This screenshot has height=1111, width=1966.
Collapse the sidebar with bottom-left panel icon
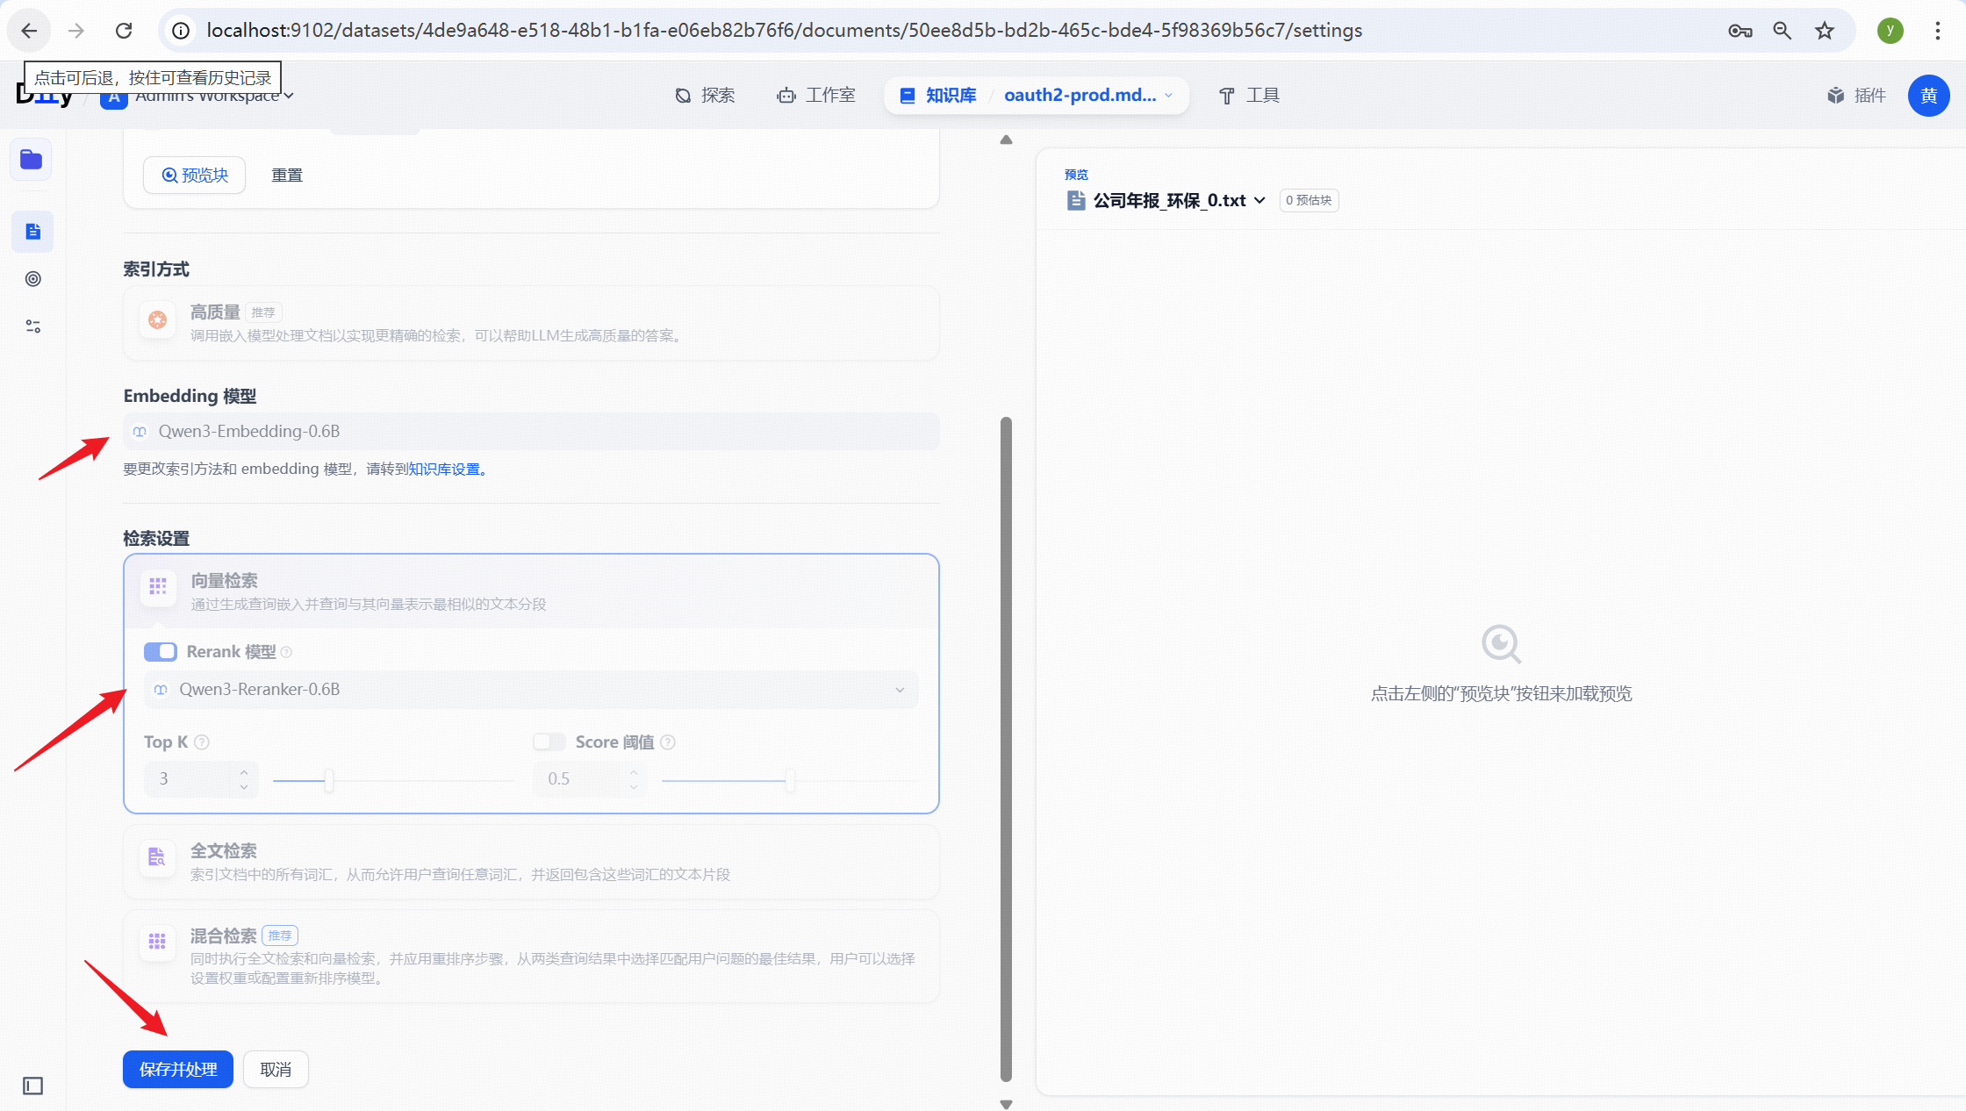pos(32,1086)
